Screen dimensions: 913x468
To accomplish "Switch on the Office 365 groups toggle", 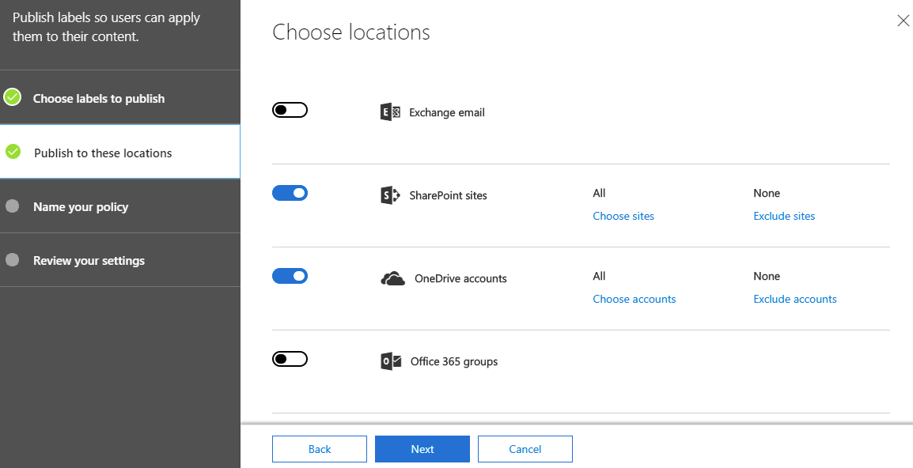I will click(x=290, y=359).
